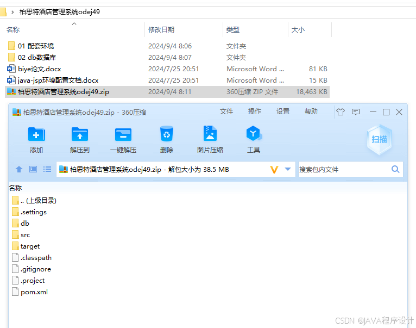Click the zip icon in the 360压缩 title bar
This screenshot has height=328, width=416.
click(x=17, y=112)
